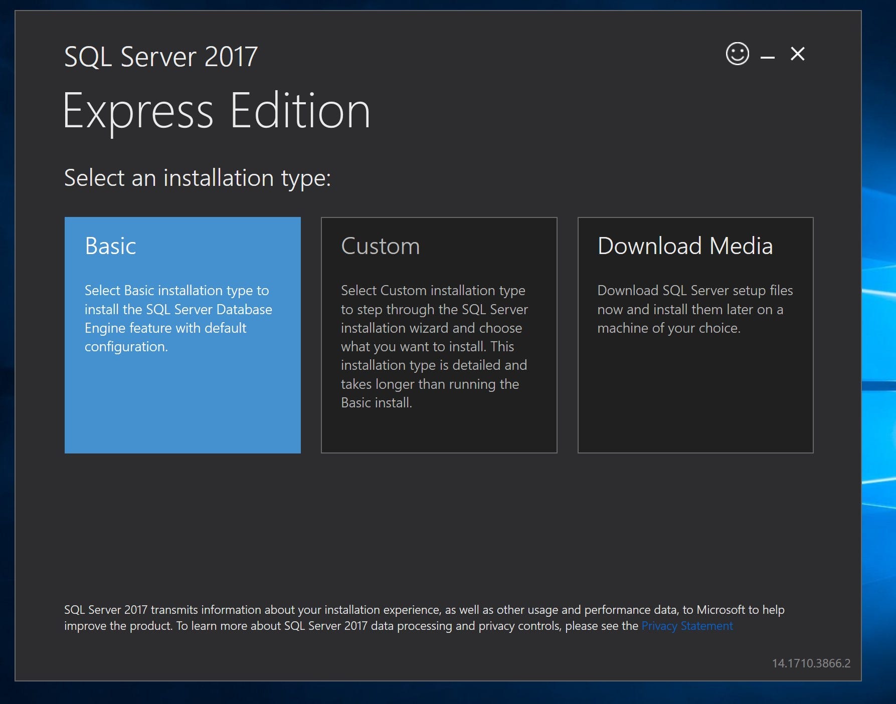
Task: Click the Custom tile description text
Action: pos(434,346)
